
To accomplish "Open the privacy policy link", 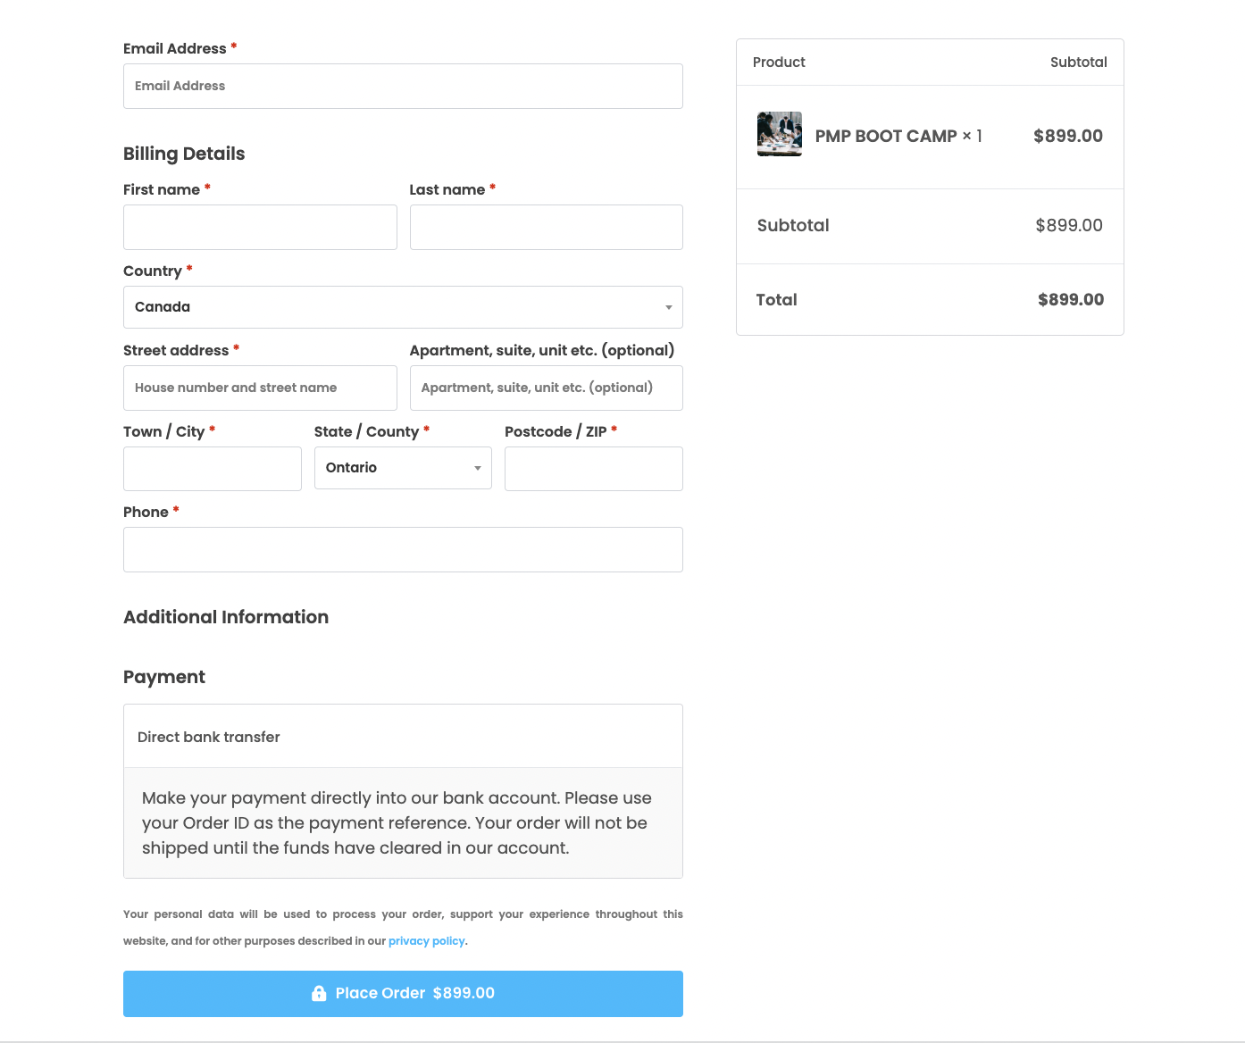I will [x=426, y=941].
